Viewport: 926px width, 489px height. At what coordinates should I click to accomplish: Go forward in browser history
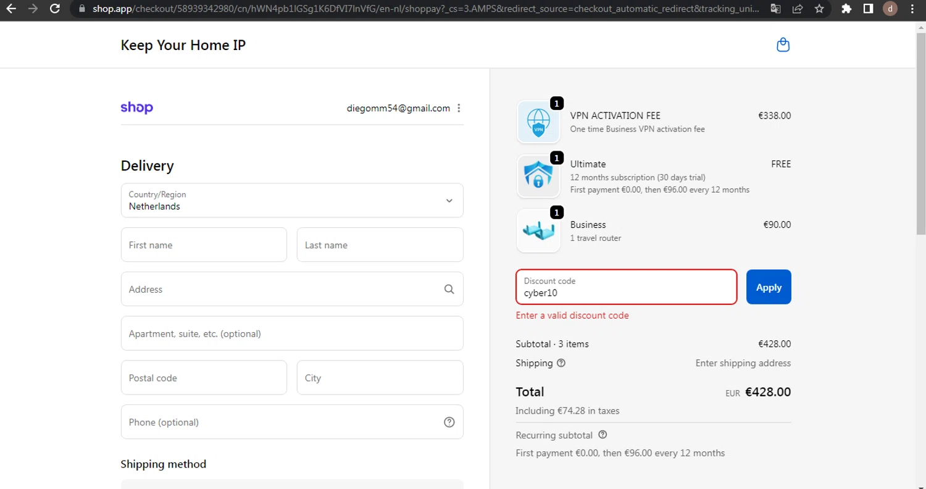click(x=33, y=9)
